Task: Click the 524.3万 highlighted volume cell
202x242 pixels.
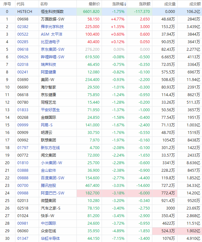Action: (x=165, y=231)
